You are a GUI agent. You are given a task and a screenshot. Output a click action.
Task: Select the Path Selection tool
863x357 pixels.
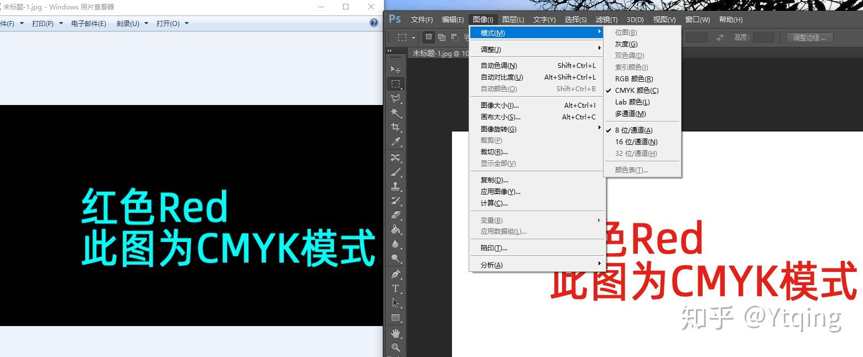click(396, 303)
